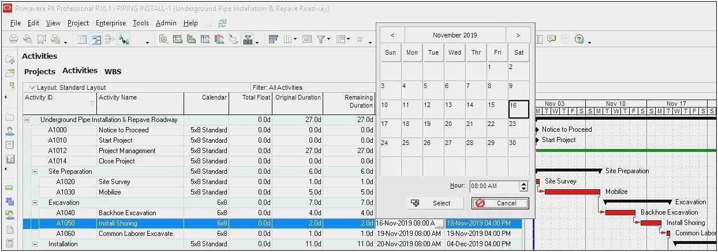This screenshot has width=718, height=252.
Task: Collapse the Installation WBS group
Action: [35, 244]
